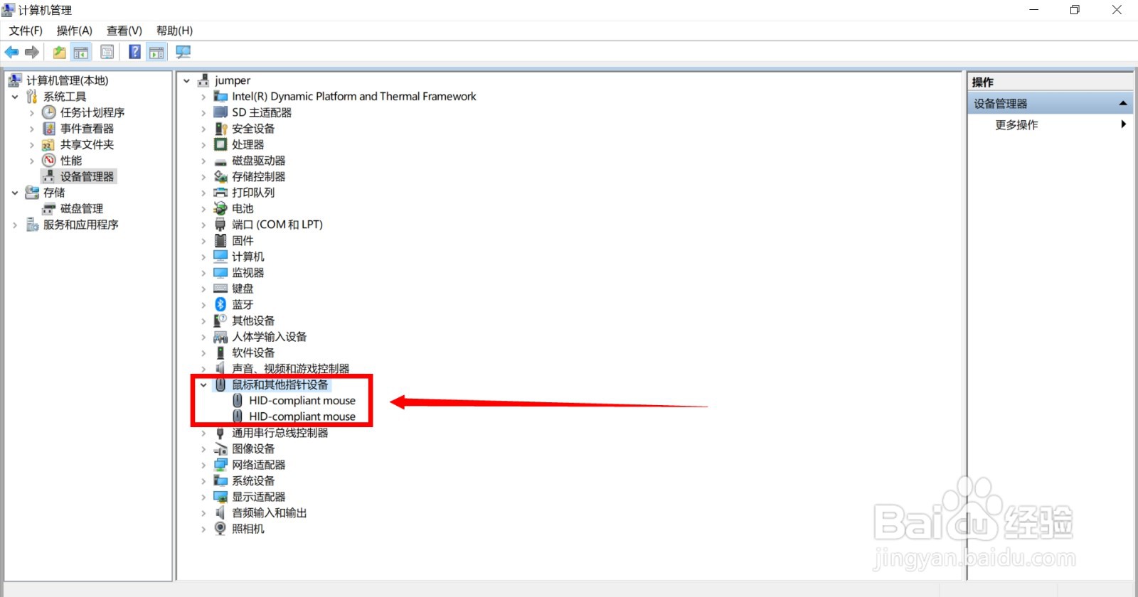Click the other devices question mark icon
1138x597 pixels.
click(x=220, y=321)
